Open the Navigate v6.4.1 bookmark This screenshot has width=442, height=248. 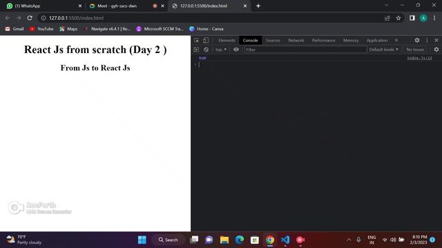[x=107, y=29]
